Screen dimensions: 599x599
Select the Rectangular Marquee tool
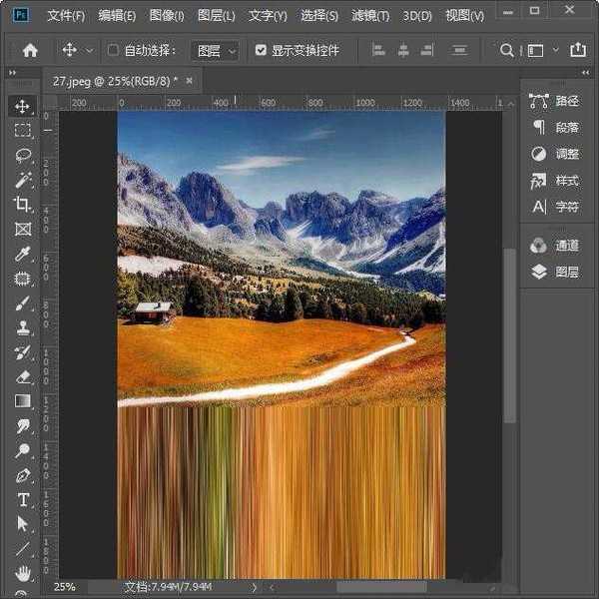[x=22, y=130]
